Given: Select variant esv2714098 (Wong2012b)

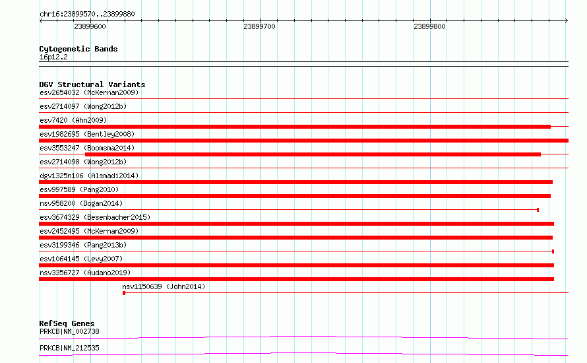Looking at the screenshot, I should click(x=83, y=162).
